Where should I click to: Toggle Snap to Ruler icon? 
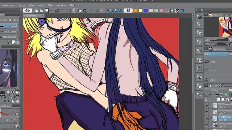click(x=109, y=10)
